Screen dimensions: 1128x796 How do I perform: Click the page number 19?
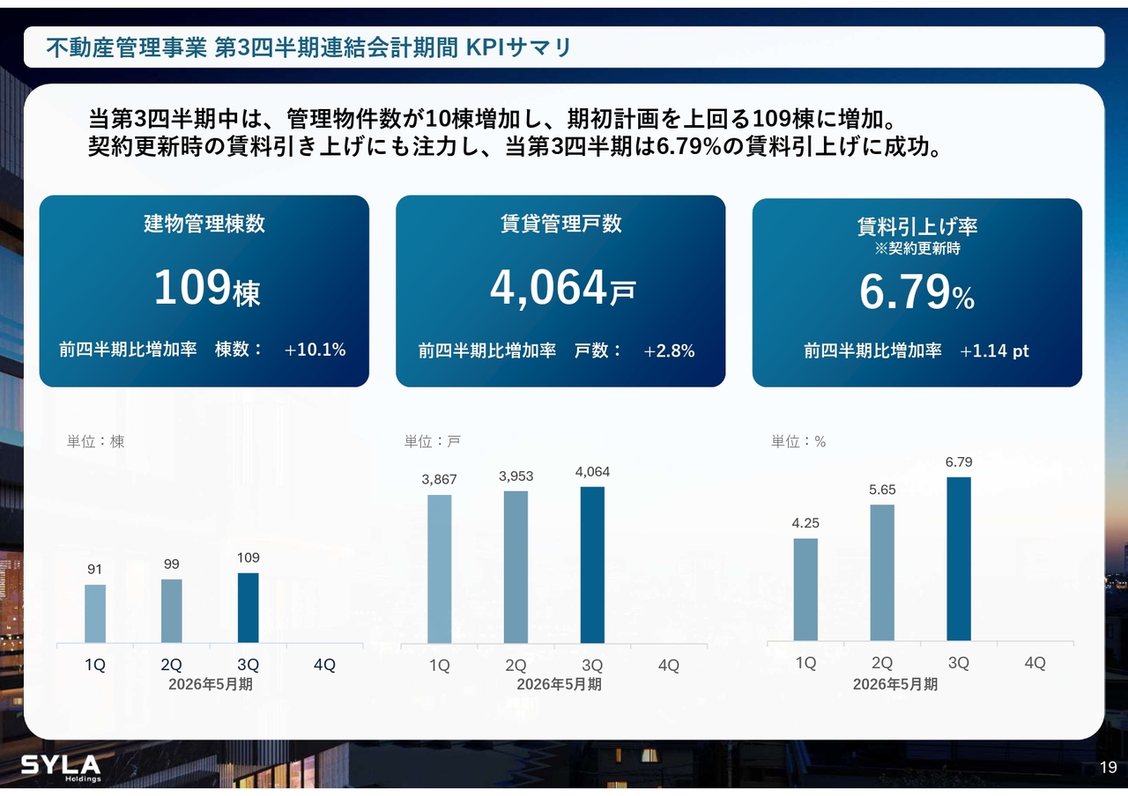pos(1109,767)
